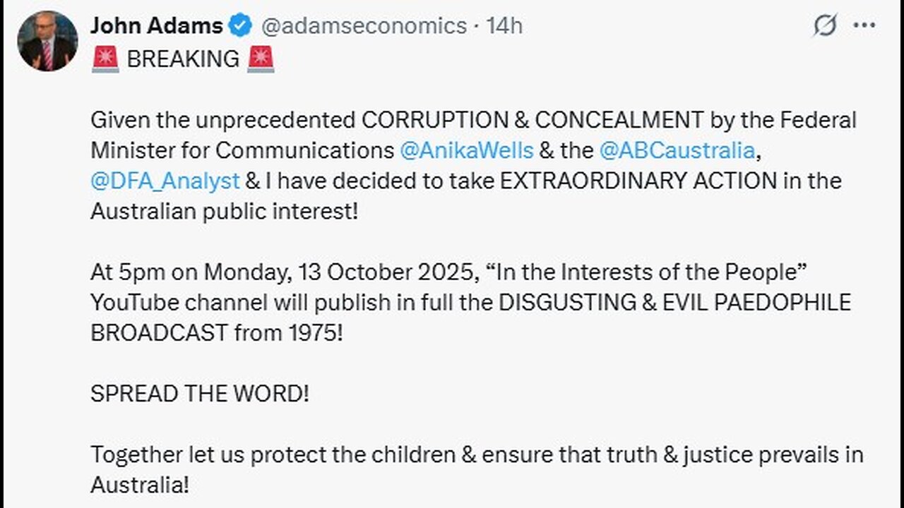This screenshot has height=508, width=904.
Task: Click the blue verified checkmark badge
Action: coord(241,26)
